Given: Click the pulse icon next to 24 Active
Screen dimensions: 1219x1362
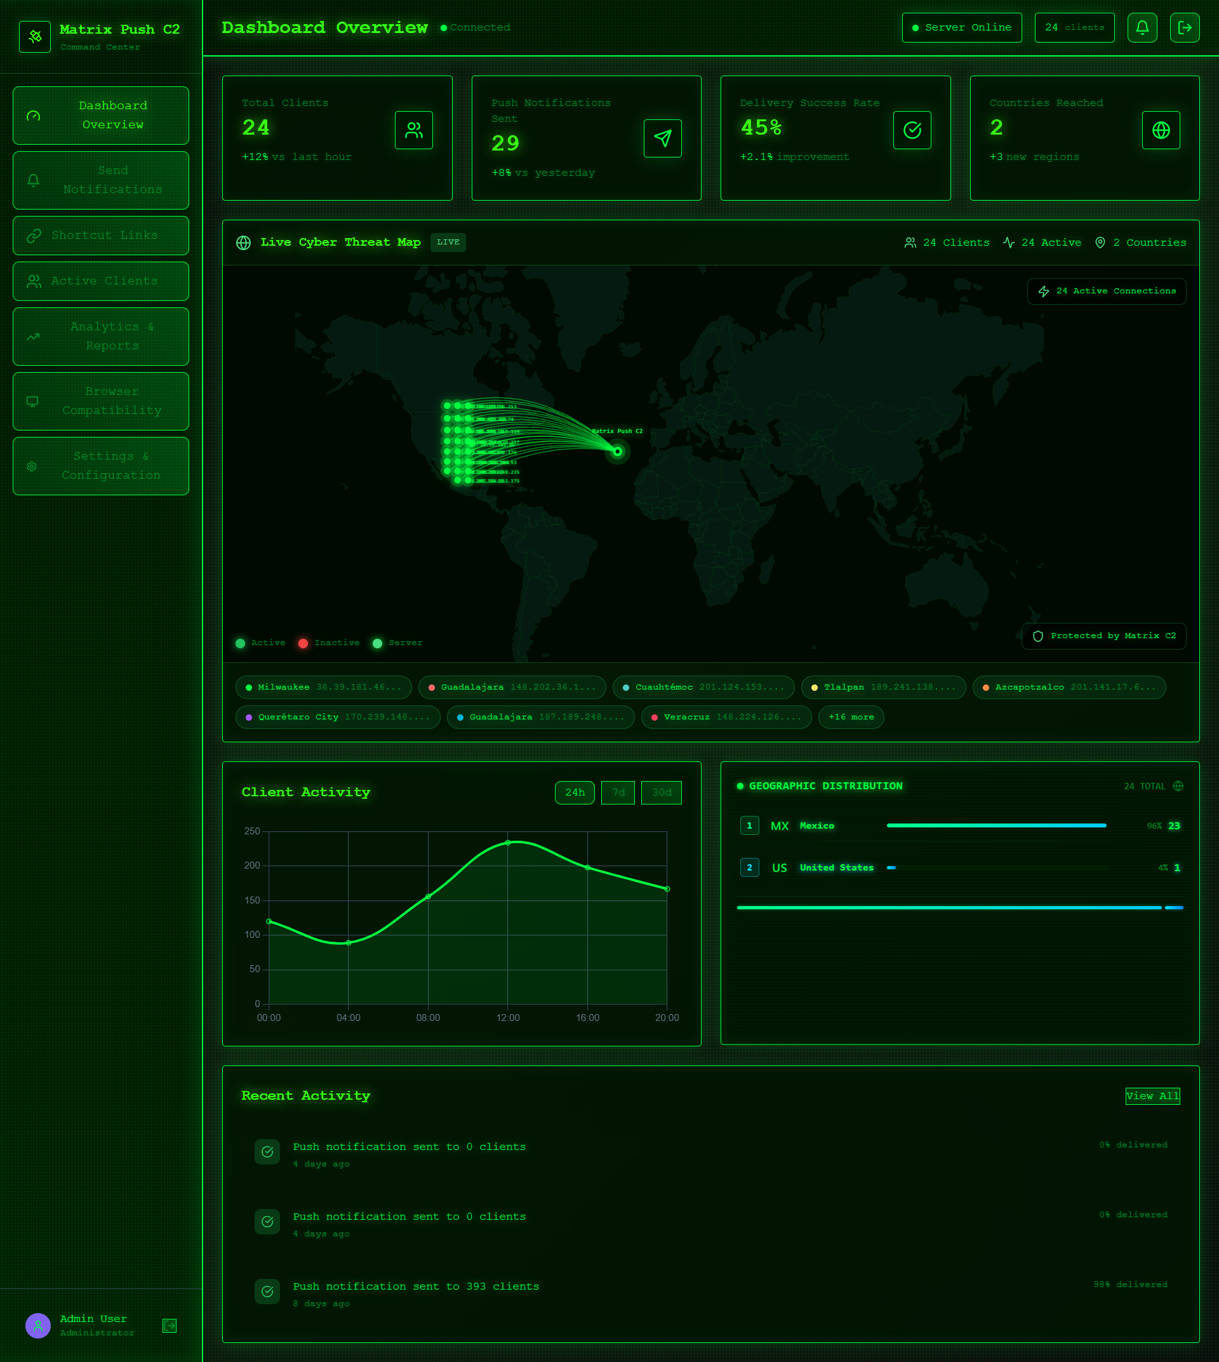Looking at the screenshot, I should (x=1009, y=243).
